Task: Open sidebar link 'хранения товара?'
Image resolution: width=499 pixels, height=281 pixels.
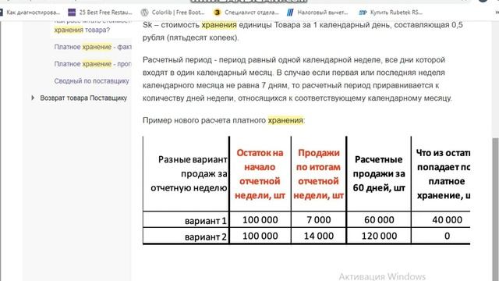Action: tap(82, 30)
